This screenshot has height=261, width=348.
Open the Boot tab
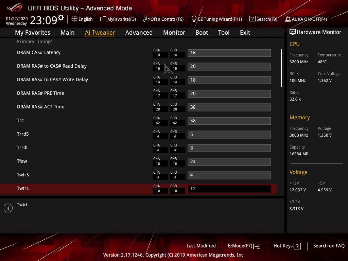coord(202,33)
